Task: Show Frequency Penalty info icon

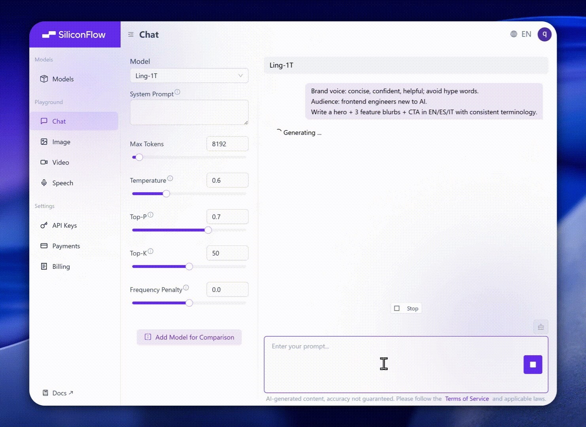Action: point(186,287)
